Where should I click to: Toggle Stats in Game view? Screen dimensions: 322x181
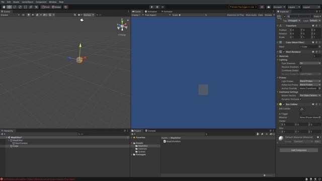(261, 15)
